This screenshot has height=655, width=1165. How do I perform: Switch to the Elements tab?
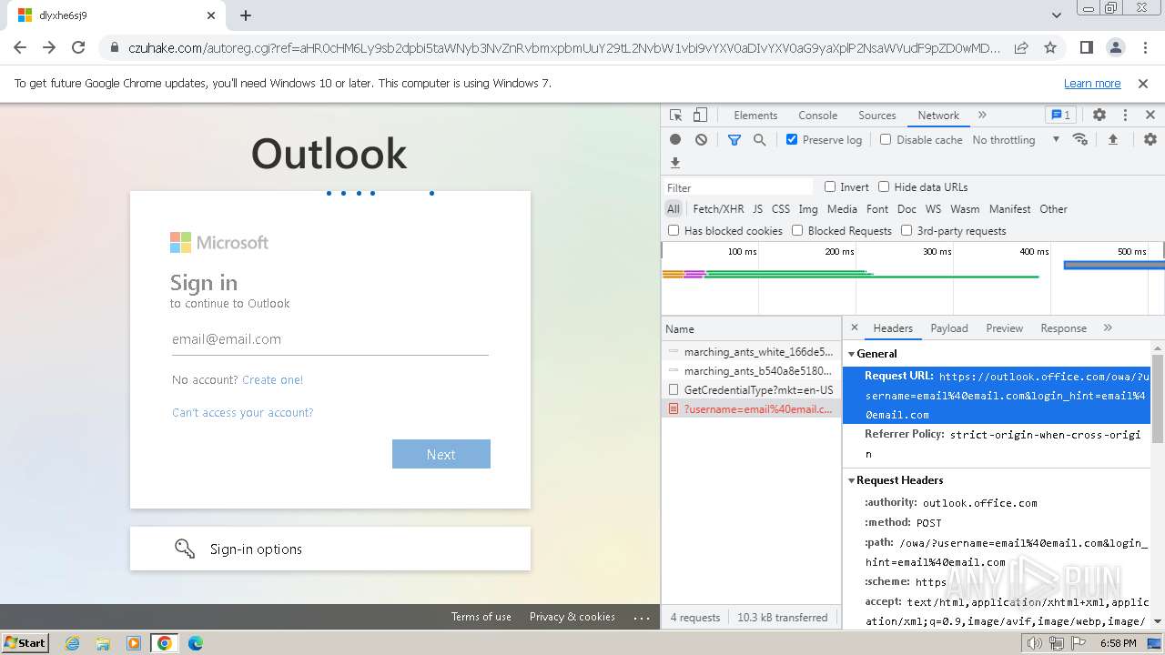[x=755, y=116]
